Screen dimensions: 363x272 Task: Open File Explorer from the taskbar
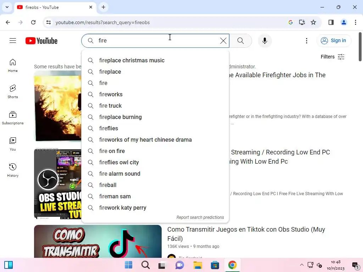click(x=198, y=265)
